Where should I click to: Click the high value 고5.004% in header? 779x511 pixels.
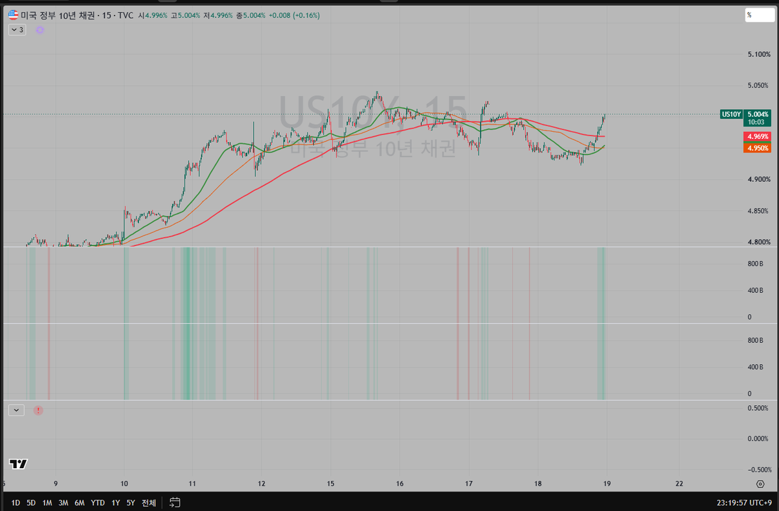[185, 15]
